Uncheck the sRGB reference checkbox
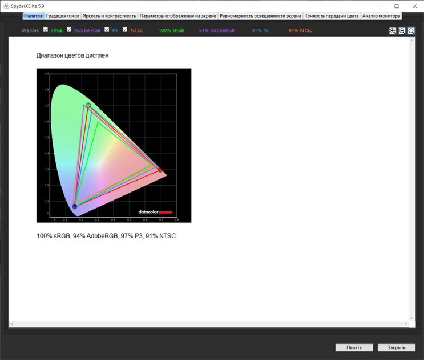The image size is (424, 360). [x=46, y=30]
